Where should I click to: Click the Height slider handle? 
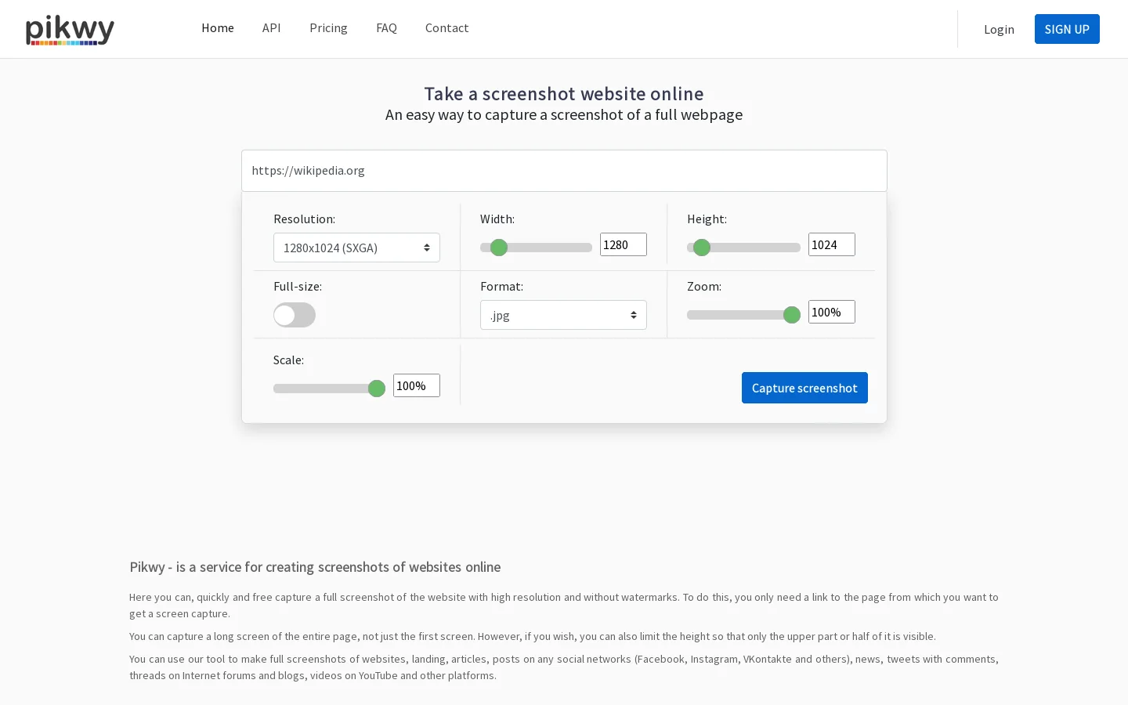point(702,248)
